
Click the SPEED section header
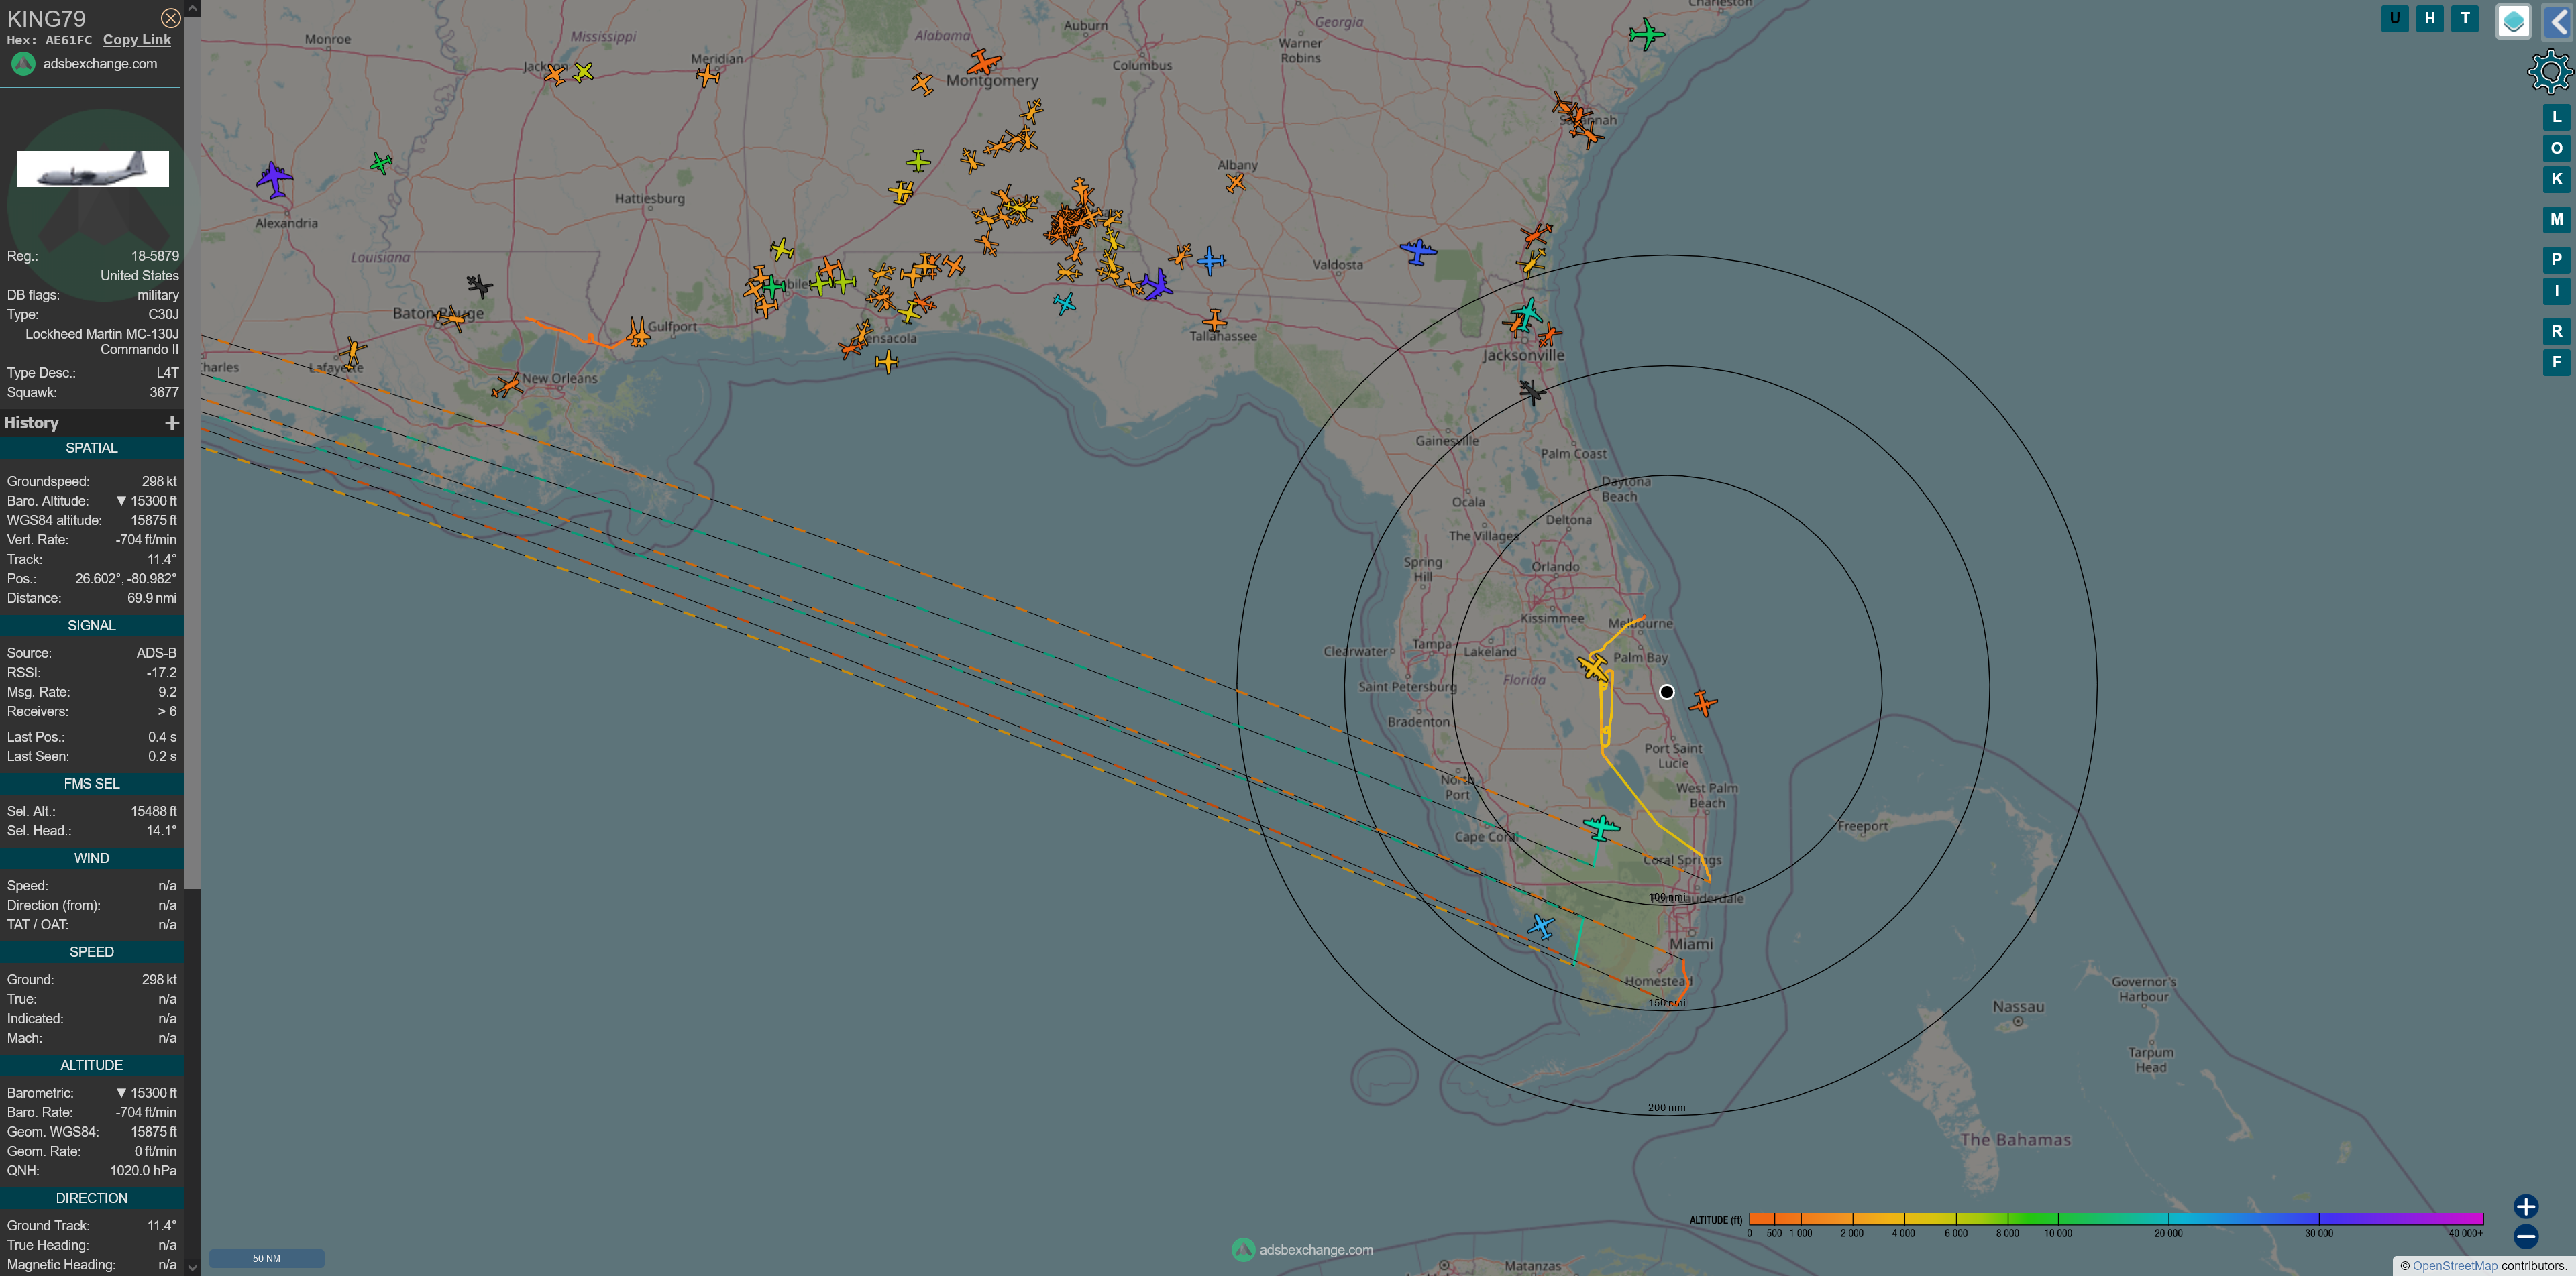[92, 952]
